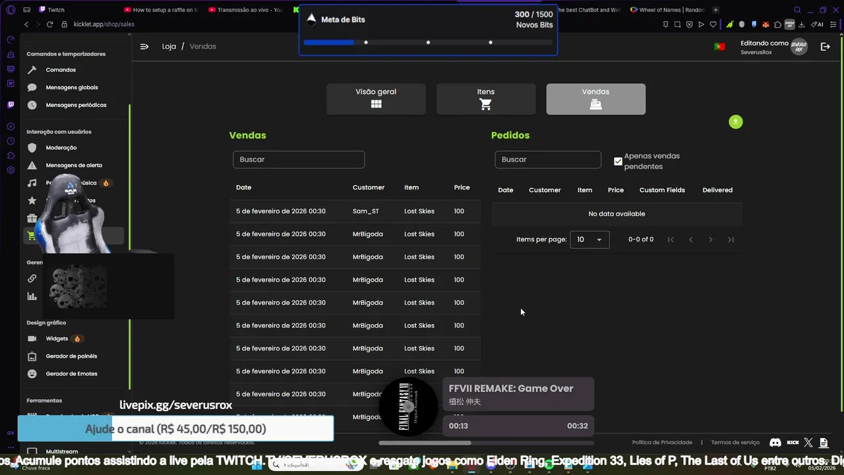Switch to Visão geral tab

tap(376, 99)
